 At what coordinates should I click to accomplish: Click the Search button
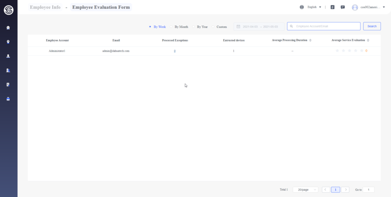[x=372, y=26]
